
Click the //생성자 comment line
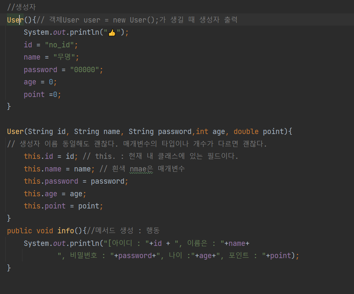(21, 7)
